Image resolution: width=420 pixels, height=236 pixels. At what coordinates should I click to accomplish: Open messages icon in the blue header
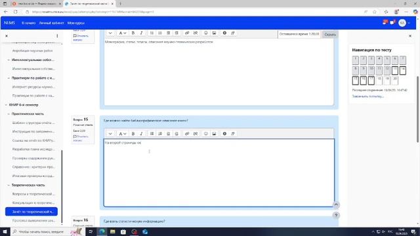[392, 23]
